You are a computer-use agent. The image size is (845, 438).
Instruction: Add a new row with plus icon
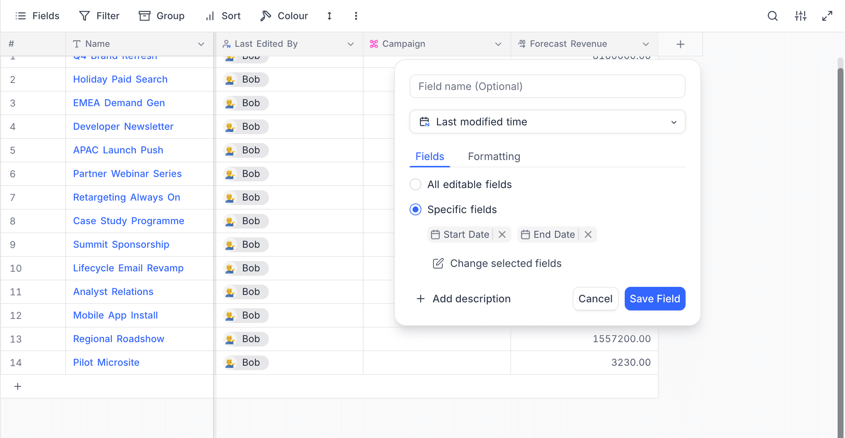(x=18, y=386)
